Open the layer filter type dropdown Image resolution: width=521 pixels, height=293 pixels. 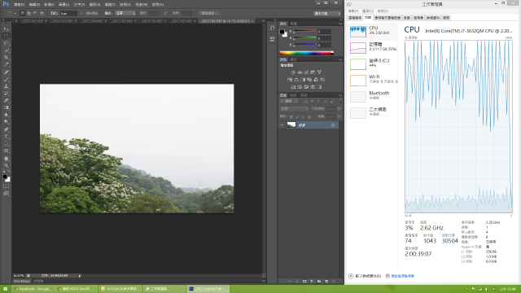click(x=289, y=101)
